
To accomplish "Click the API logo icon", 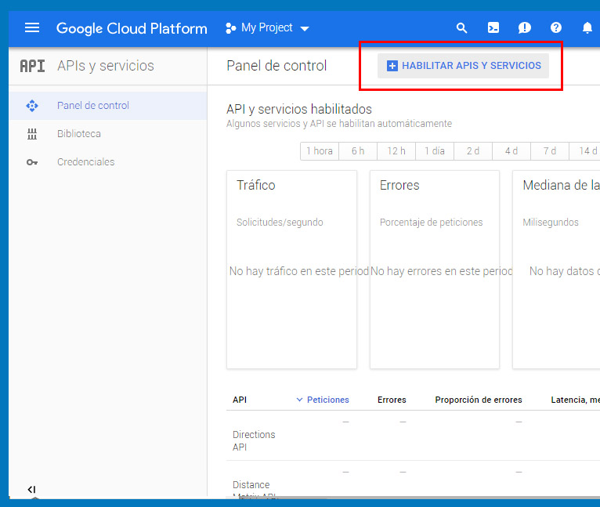I will 33,66.
